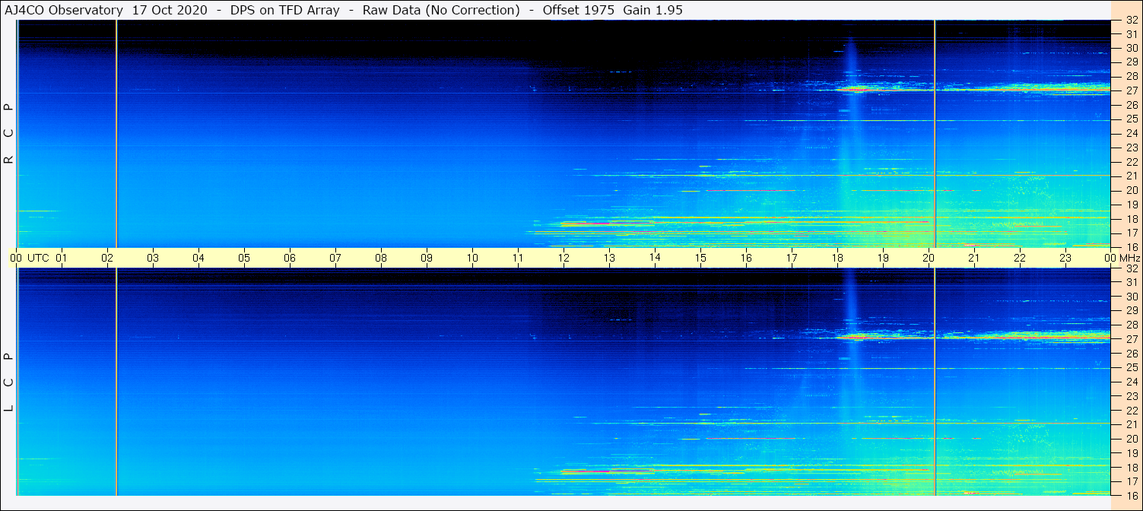This screenshot has height=511, width=1143.
Task: Select hour 22 on the UTC axis
Action: (1020, 258)
